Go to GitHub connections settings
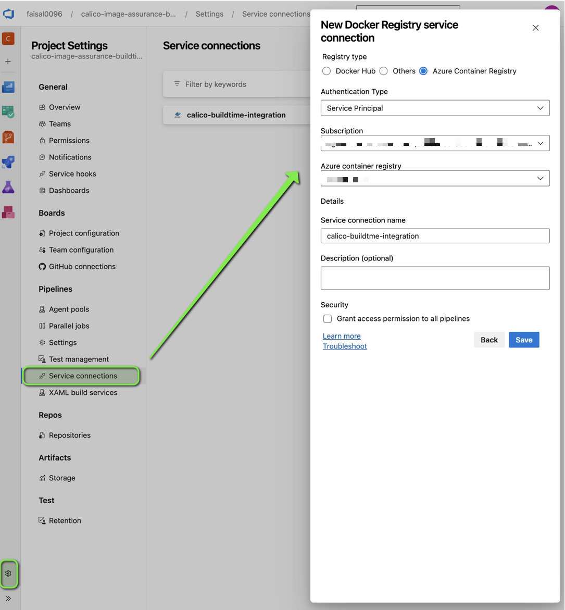Screen dimensions: 565x610 [x=82, y=267]
